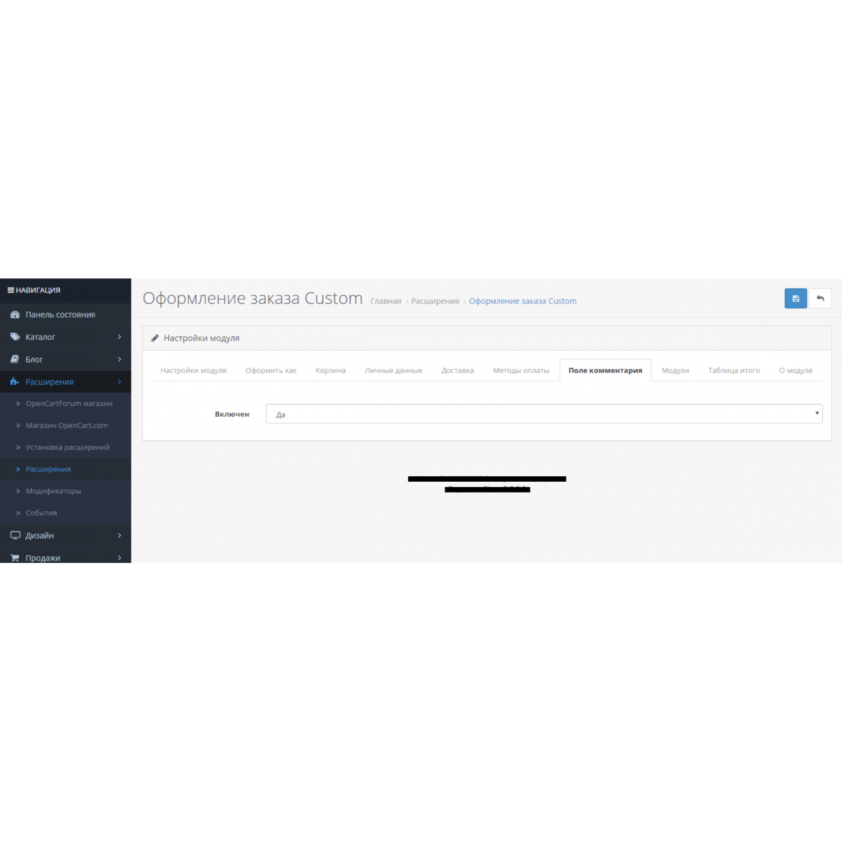Click the hamburger navigation menu icon

(11, 290)
